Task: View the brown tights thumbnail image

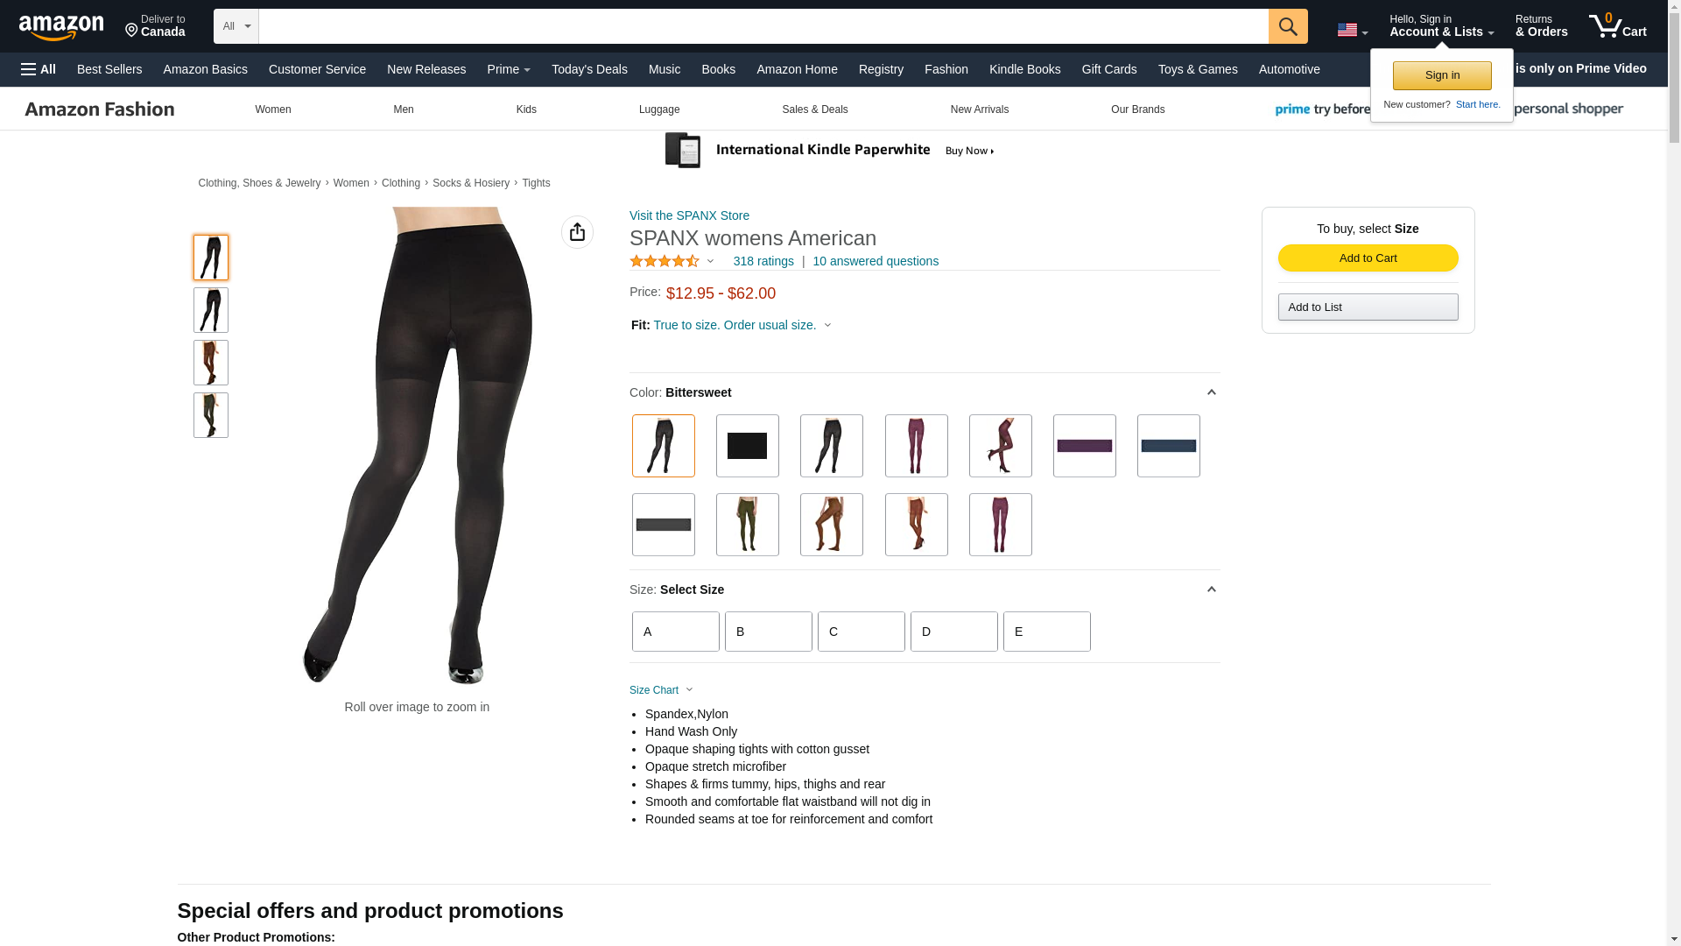Action: 211,363
